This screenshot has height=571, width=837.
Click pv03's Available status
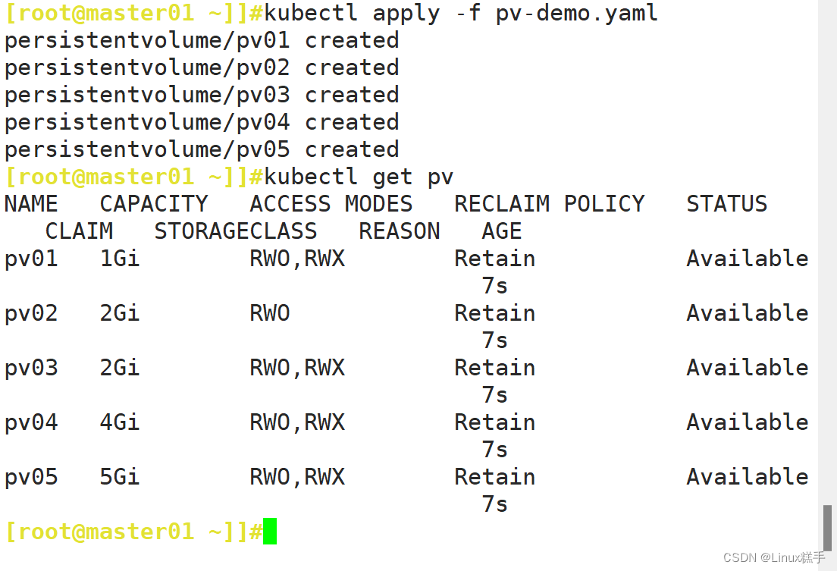point(748,368)
